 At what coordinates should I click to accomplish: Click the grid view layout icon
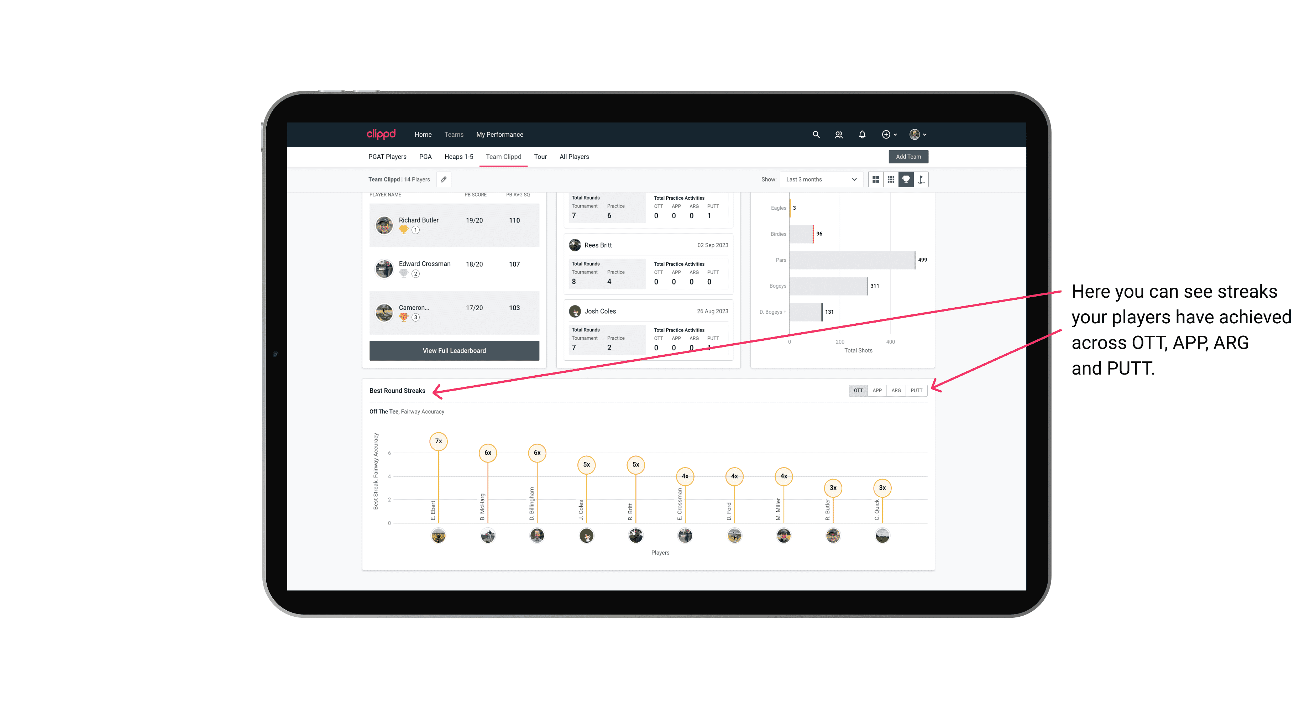click(875, 180)
